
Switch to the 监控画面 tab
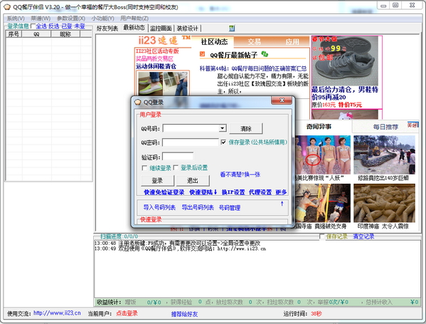(x=161, y=28)
